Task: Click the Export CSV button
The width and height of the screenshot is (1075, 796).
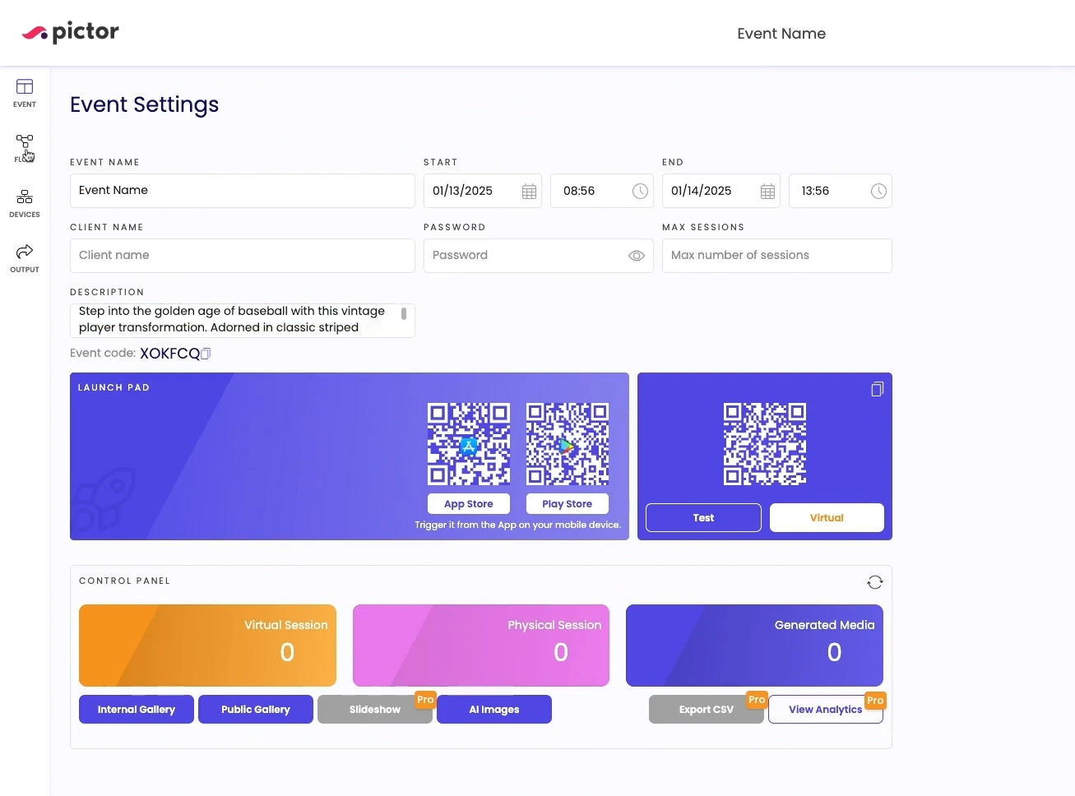Action: (x=707, y=710)
